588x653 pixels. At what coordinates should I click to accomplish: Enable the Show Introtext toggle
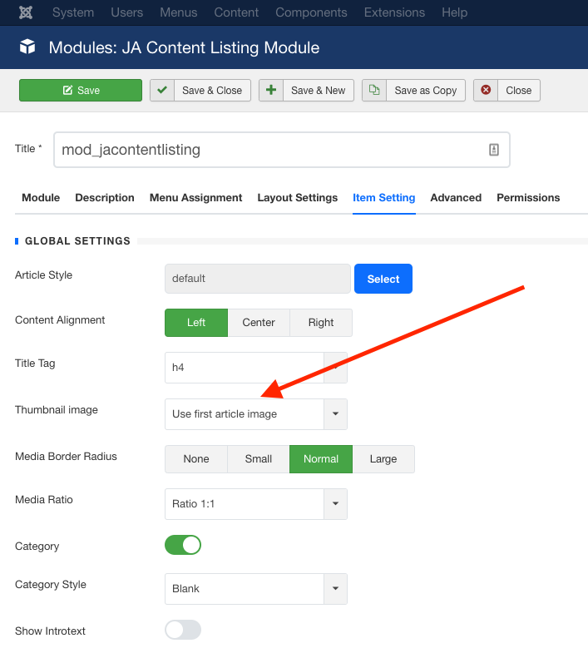coord(183,630)
